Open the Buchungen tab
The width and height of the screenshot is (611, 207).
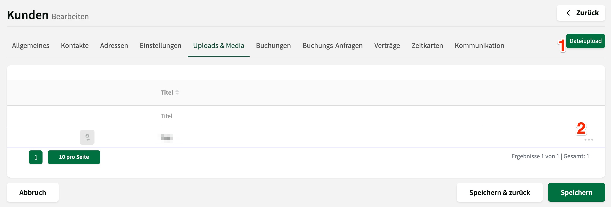click(x=273, y=46)
